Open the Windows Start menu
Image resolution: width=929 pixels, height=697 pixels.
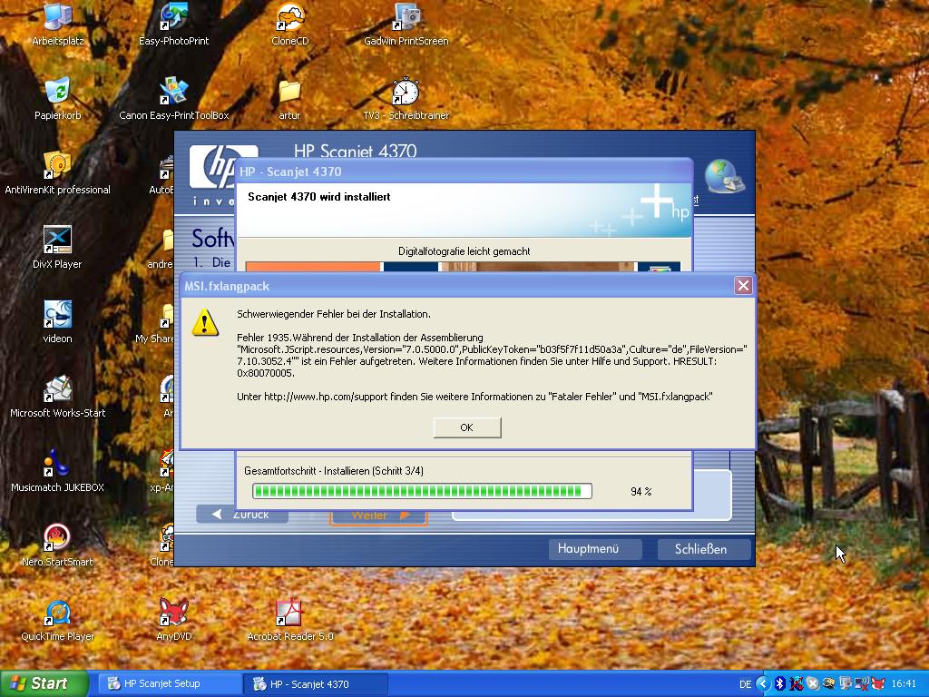[x=44, y=683]
